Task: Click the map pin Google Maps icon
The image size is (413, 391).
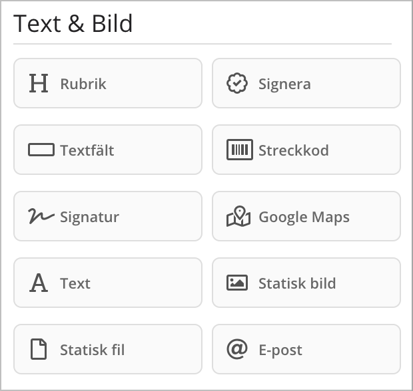Action: [x=238, y=216]
